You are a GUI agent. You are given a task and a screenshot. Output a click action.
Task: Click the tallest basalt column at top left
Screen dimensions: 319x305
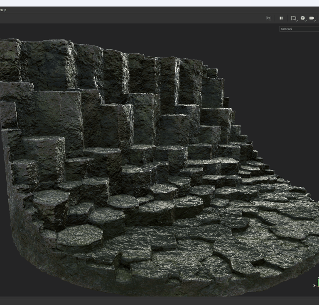click(x=46, y=62)
